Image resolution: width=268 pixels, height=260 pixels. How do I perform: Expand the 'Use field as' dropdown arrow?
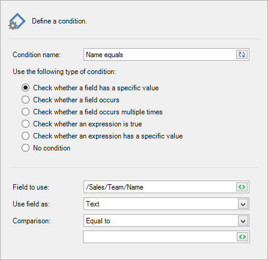[x=243, y=204]
